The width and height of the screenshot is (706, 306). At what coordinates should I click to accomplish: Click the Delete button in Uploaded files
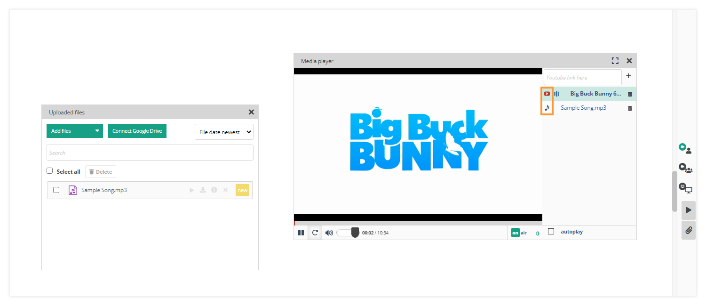(101, 172)
